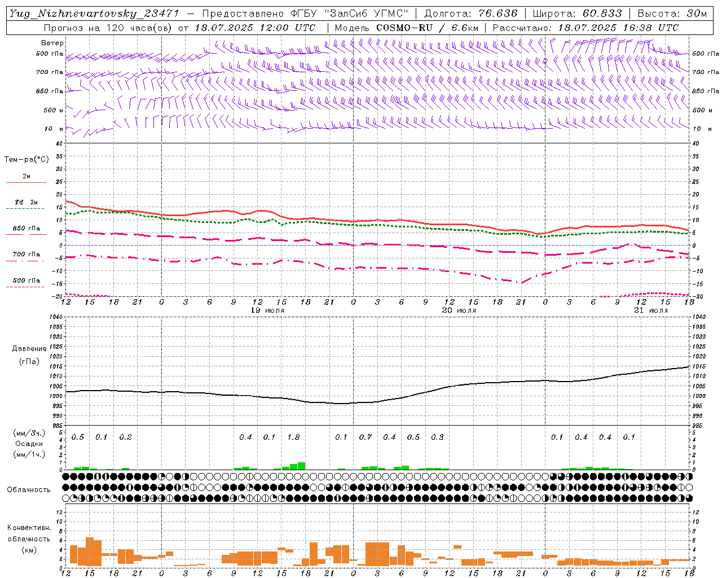The width and height of the screenshot is (722, 578).
Task: Click the 'Конвективн.' convective cloud label
Action: click(x=29, y=528)
